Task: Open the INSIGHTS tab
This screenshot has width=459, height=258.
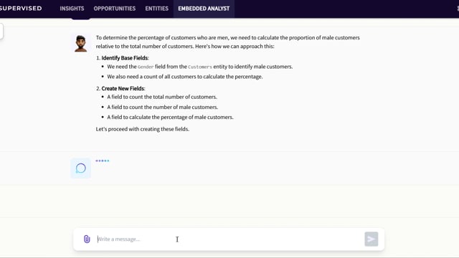Action: [72, 9]
